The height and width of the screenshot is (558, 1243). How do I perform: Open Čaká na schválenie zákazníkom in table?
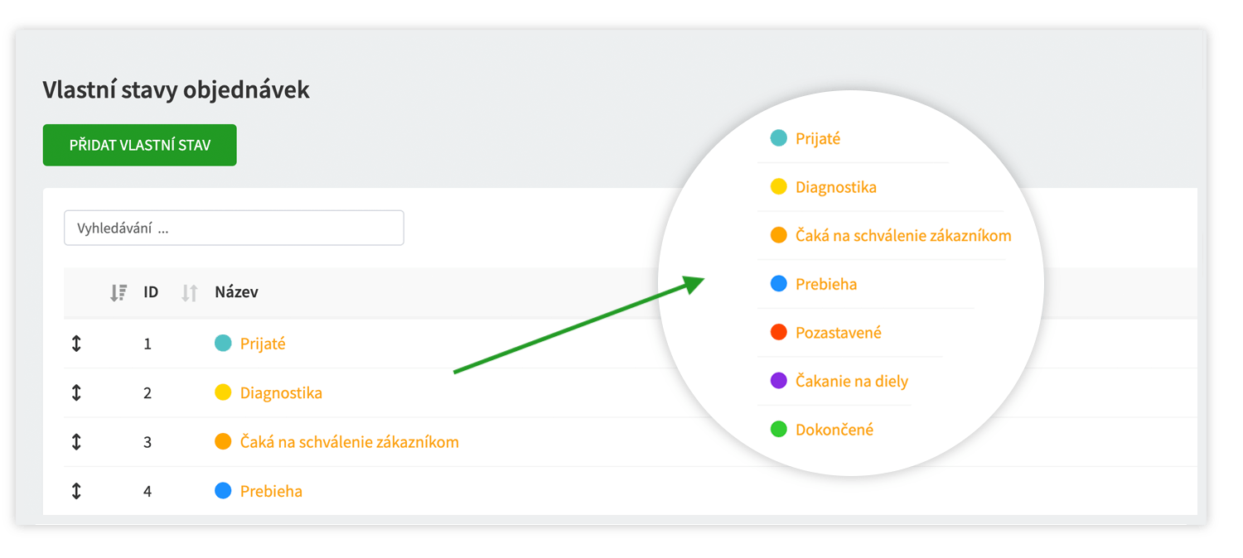pyautogui.click(x=349, y=442)
